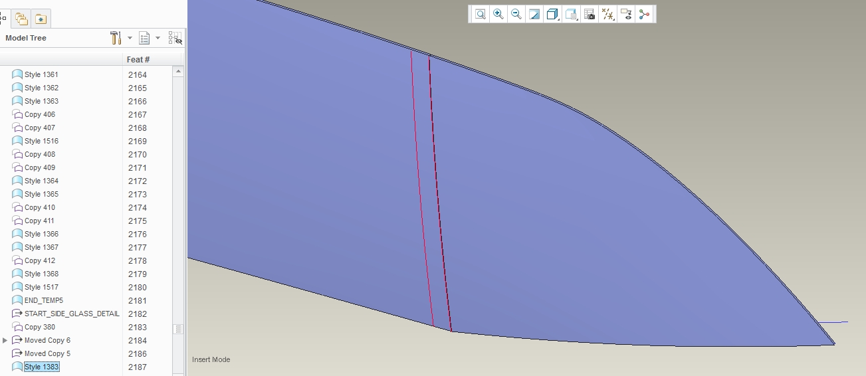Select Copy 406 feature
Viewport: 866px width, 376px height.
[40, 114]
